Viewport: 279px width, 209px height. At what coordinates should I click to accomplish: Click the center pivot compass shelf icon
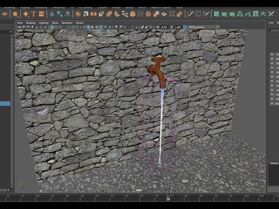click(52, 14)
